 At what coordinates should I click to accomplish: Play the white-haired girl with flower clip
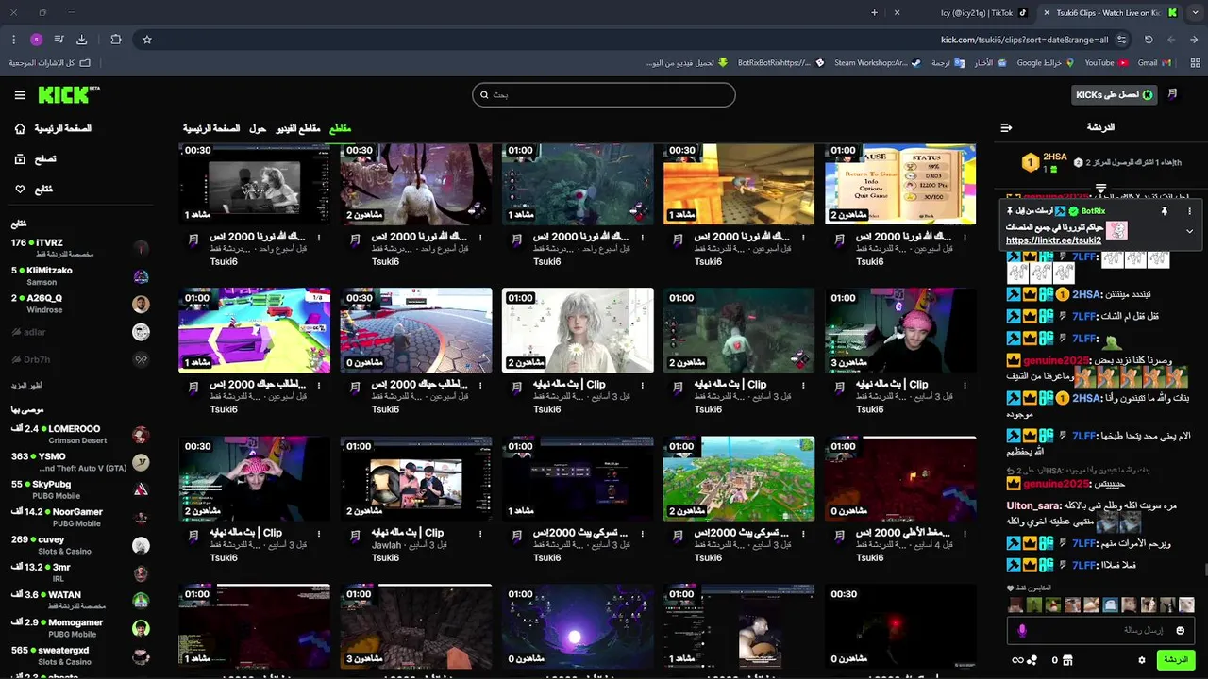578,330
